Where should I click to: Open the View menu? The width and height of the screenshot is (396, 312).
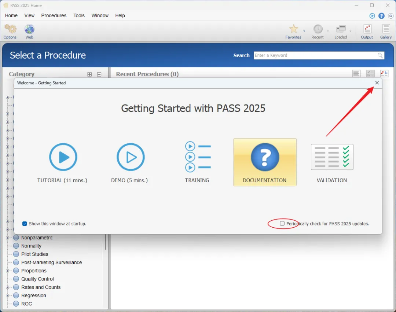[29, 16]
